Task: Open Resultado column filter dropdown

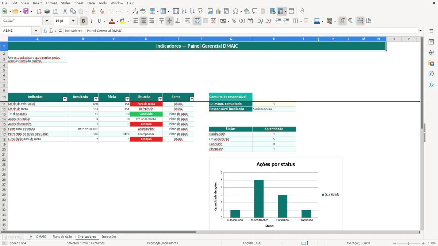Action: [x=96, y=99]
